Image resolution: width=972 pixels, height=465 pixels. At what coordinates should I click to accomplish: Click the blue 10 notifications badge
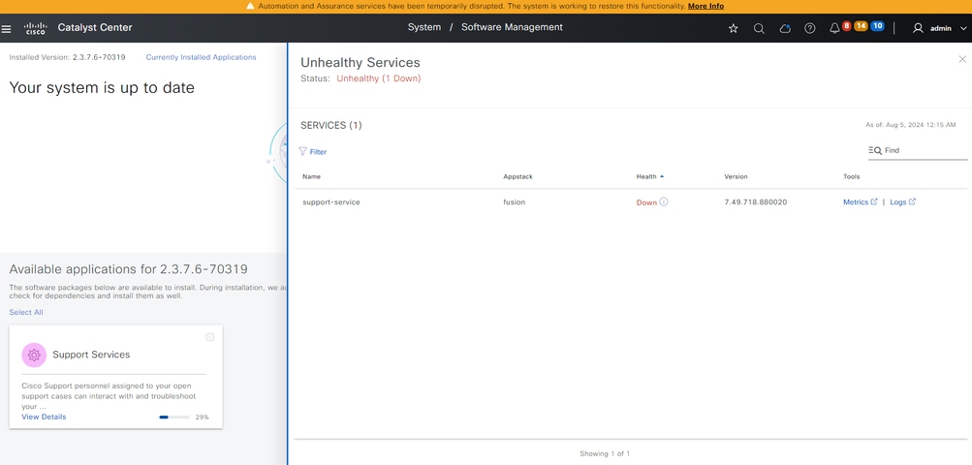(877, 25)
